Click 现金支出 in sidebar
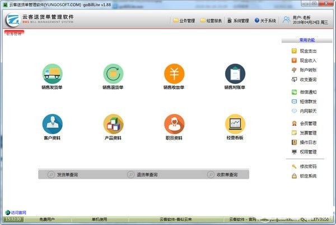This screenshot has height=225, width=336. click(x=304, y=51)
